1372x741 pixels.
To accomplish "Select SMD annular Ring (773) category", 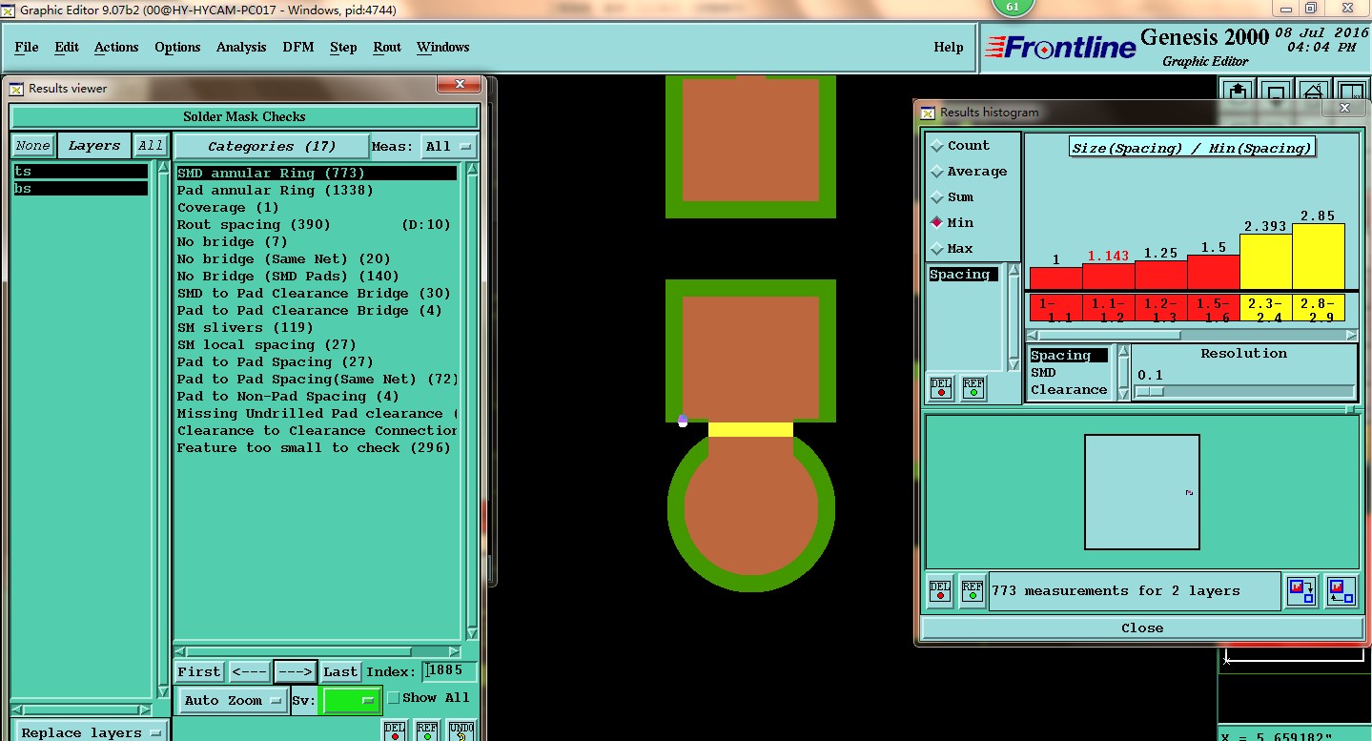I will click(317, 174).
